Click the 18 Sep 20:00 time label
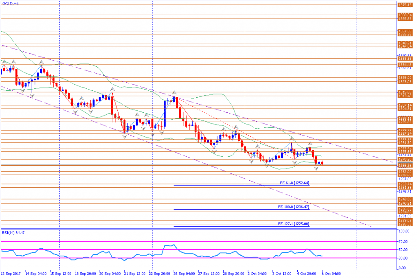417x278 pixels. 86,274
